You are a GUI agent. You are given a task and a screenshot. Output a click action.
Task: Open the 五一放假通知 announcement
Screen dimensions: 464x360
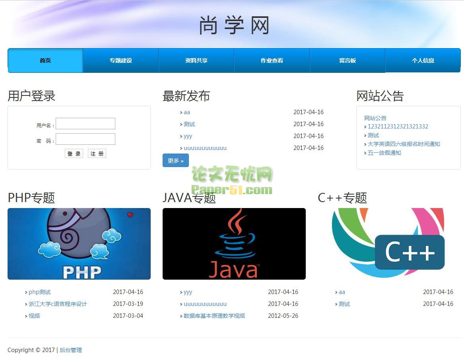click(384, 153)
